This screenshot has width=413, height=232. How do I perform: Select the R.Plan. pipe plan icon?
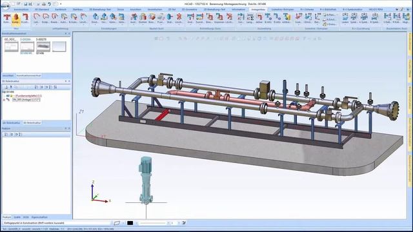(329, 15)
